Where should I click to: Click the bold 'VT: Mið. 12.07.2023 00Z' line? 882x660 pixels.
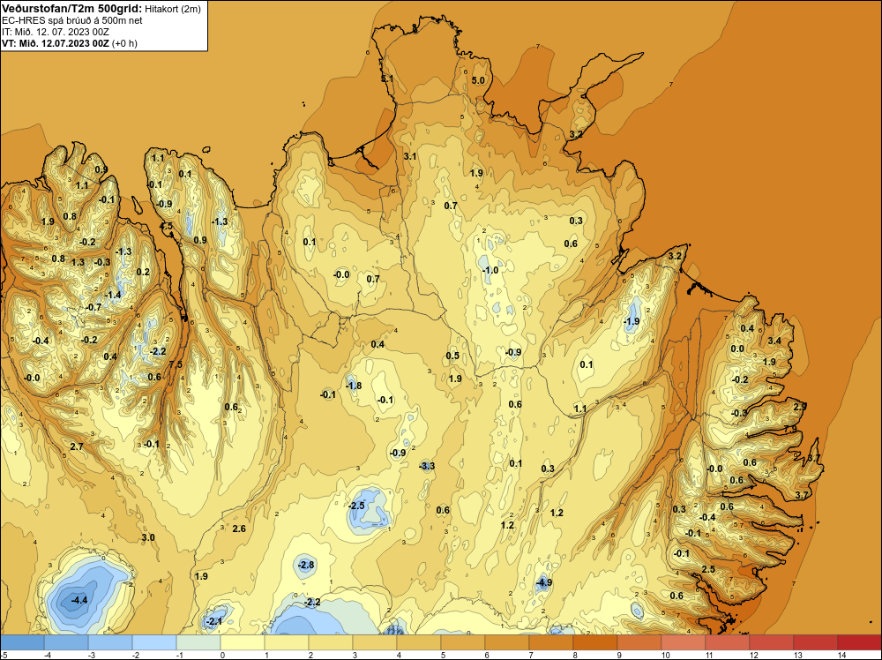[56, 43]
